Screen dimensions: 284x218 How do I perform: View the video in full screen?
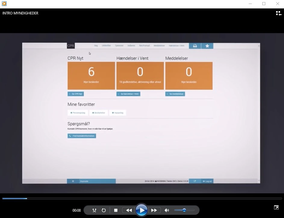coord(276,207)
